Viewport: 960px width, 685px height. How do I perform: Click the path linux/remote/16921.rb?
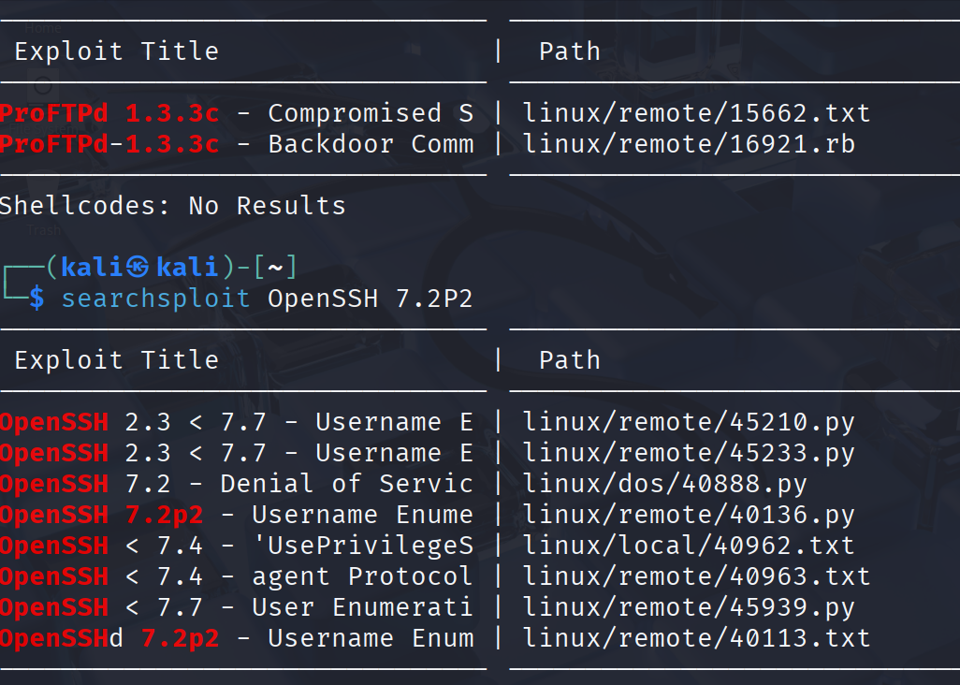click(689, 144)
